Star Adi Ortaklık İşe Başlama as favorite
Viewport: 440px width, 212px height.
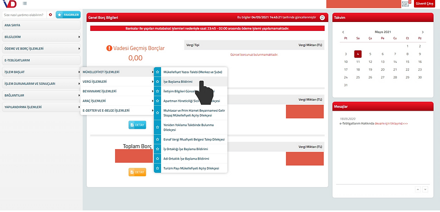coord(157,159)
